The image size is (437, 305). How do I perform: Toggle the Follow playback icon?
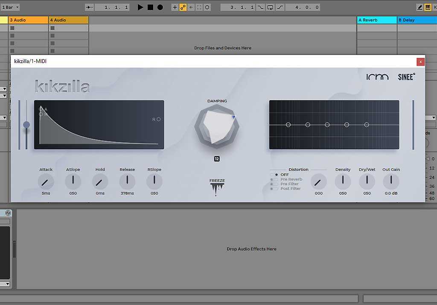point(90,7)
